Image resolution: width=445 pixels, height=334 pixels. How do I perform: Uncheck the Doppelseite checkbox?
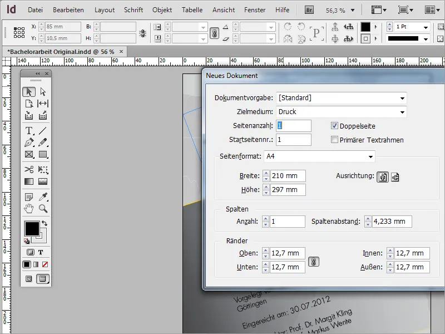(335, 126)
